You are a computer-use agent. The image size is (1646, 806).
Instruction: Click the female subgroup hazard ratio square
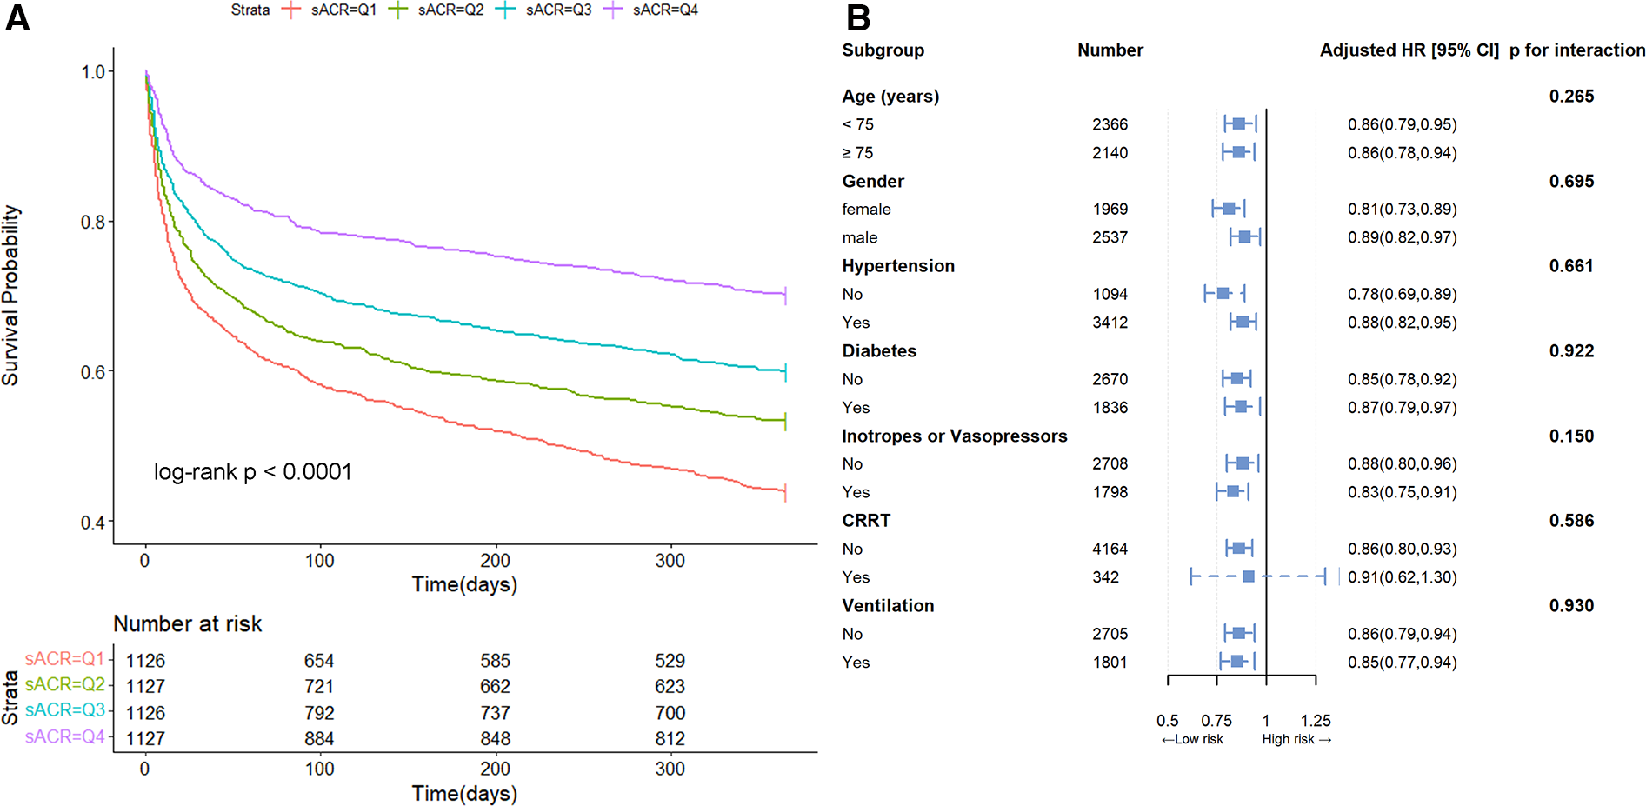[1229, 209]
